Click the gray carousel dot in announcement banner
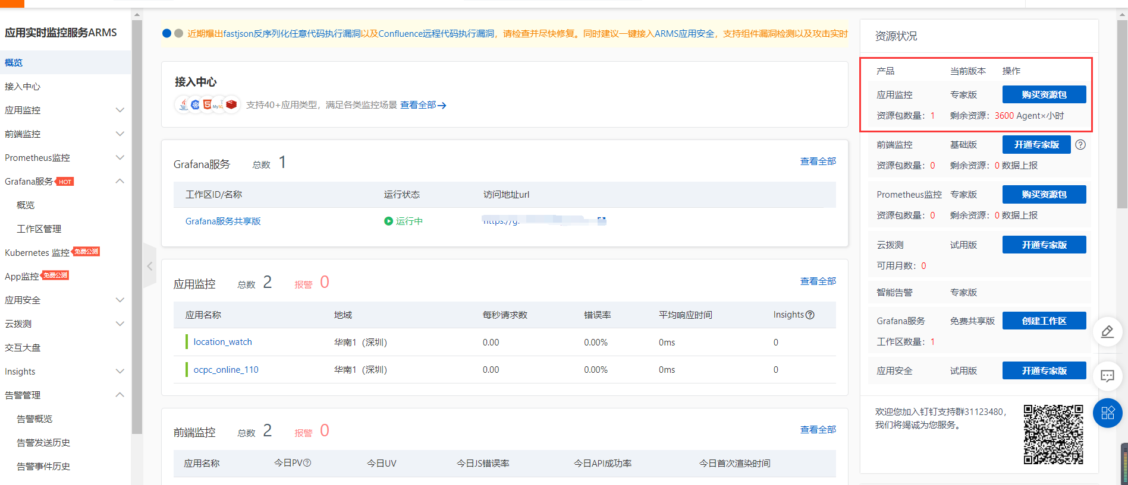Screen dimensions: 1128x485 coord(178,33)
